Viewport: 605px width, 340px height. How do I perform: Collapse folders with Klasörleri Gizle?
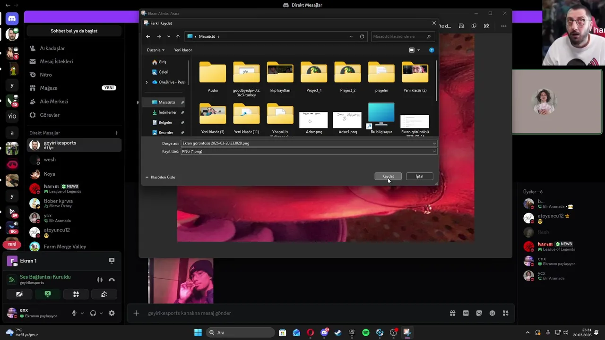[x=160, y=177]
